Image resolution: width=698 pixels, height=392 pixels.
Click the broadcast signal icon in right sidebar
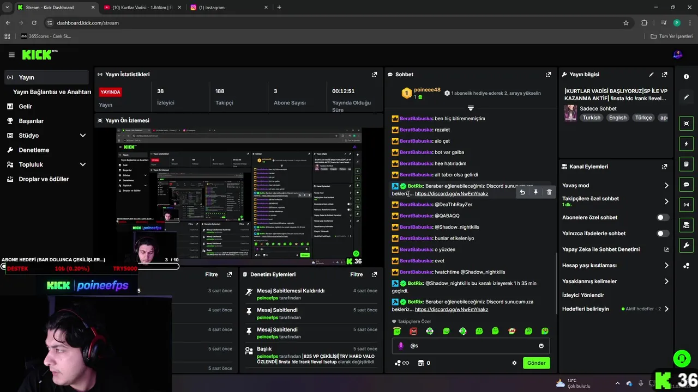click(x=686, y=205)
